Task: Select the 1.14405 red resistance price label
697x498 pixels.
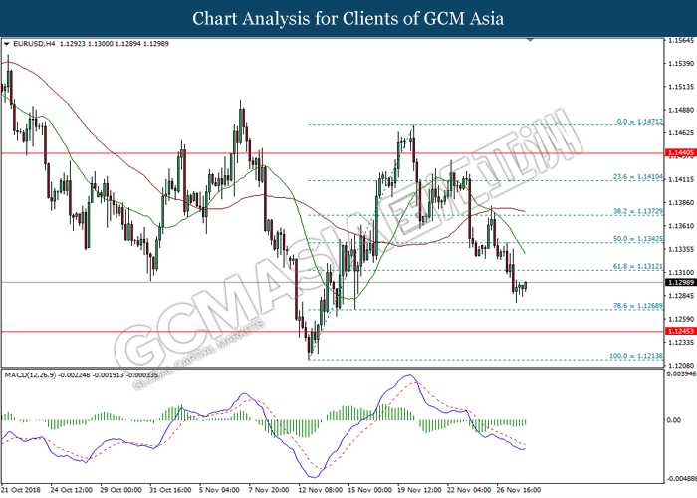Action: [x=680, y=153]
